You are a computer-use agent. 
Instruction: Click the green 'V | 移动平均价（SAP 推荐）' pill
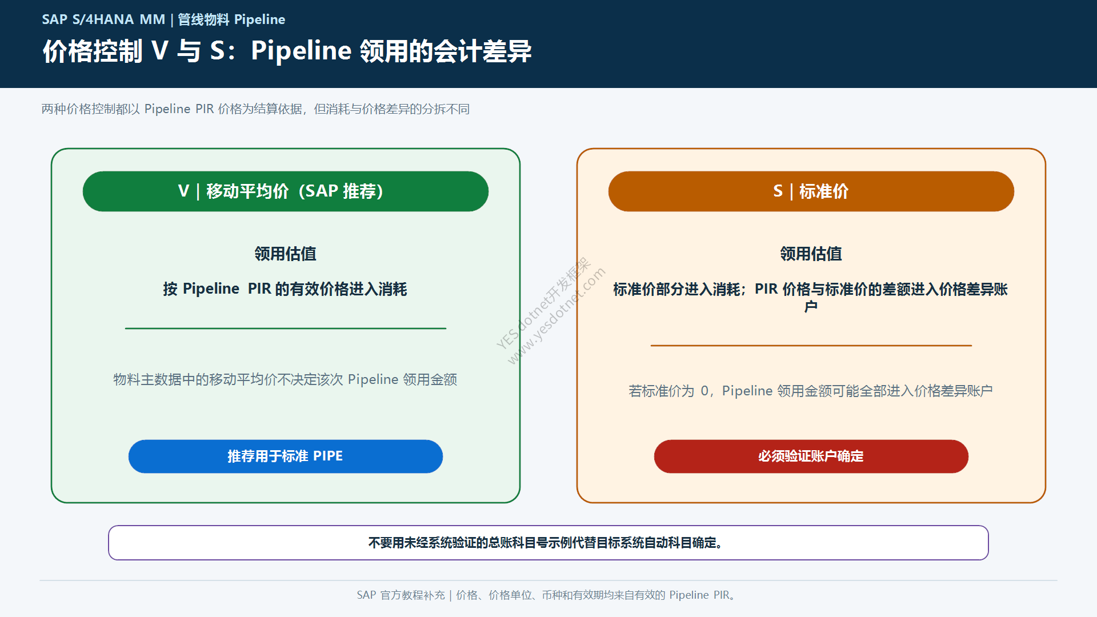(286, 191)
